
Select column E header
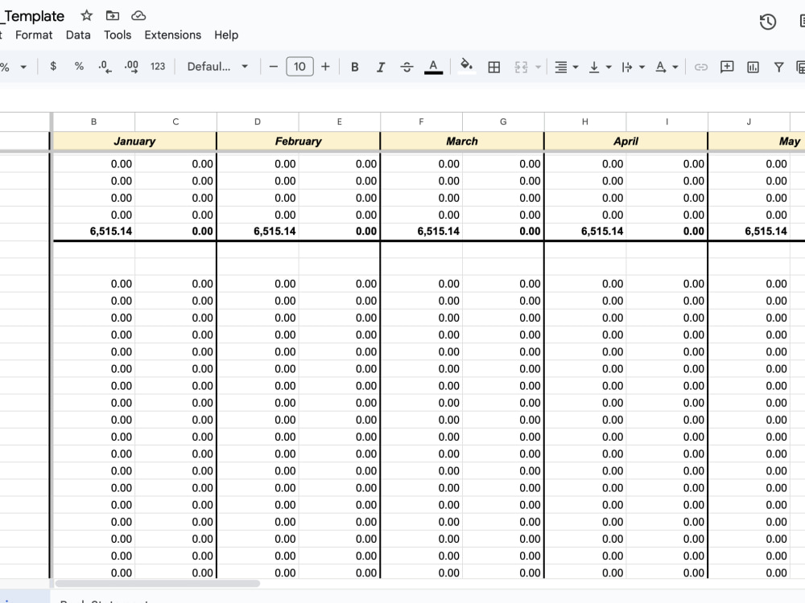click(340, 121)
